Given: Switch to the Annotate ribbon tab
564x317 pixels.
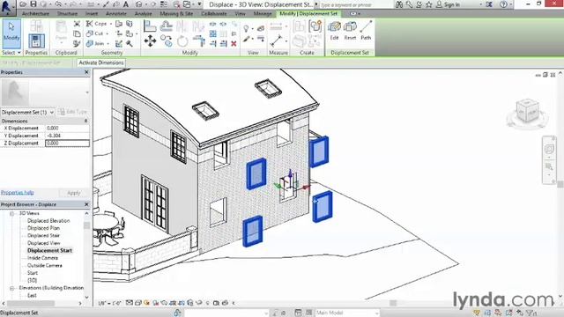Looking at the screenshot, I should 116,14.
